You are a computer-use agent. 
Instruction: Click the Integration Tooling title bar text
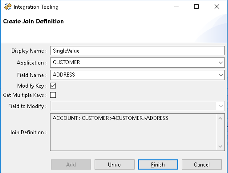(x=36, y=7)
